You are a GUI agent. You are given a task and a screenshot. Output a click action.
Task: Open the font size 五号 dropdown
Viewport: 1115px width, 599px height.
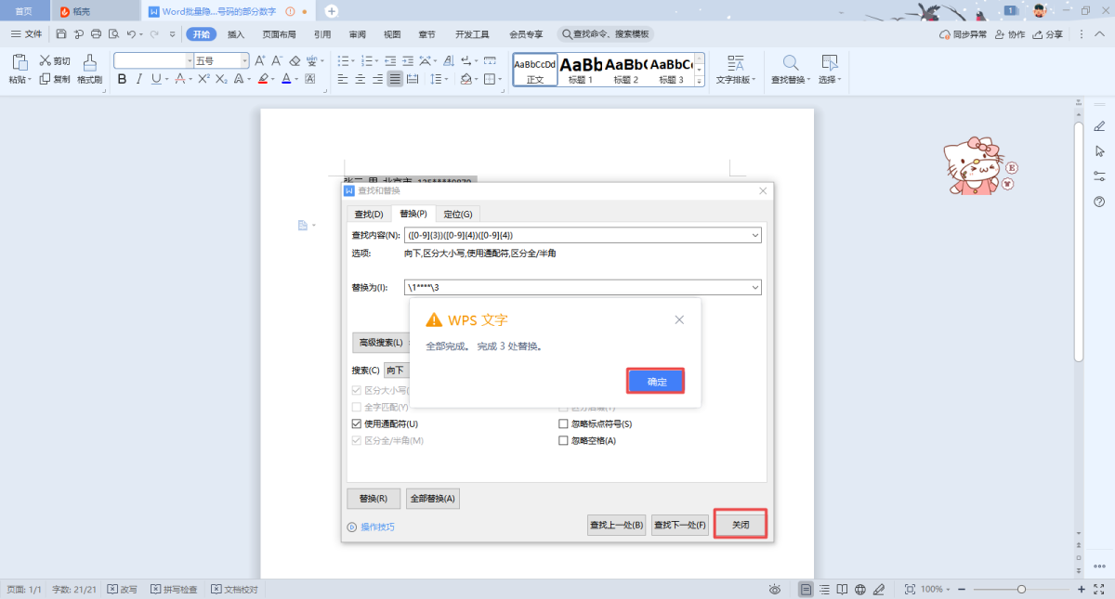245,60
